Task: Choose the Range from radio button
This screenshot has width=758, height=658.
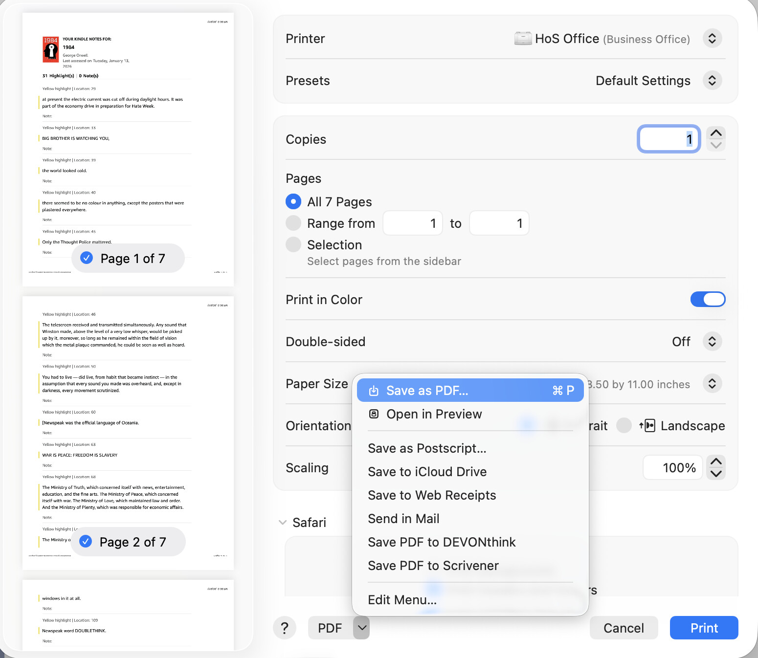Action: 293,223
